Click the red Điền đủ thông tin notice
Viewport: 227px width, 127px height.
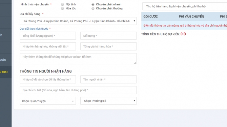coord(185,26)
